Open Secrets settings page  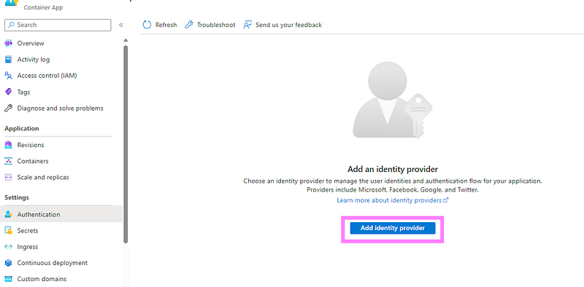tap(28, 230)
